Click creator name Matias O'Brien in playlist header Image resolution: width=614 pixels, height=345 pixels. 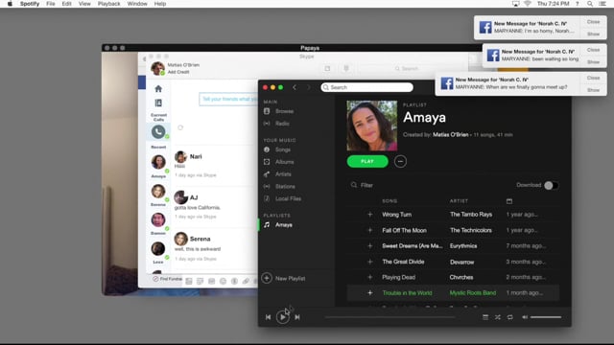450,134
